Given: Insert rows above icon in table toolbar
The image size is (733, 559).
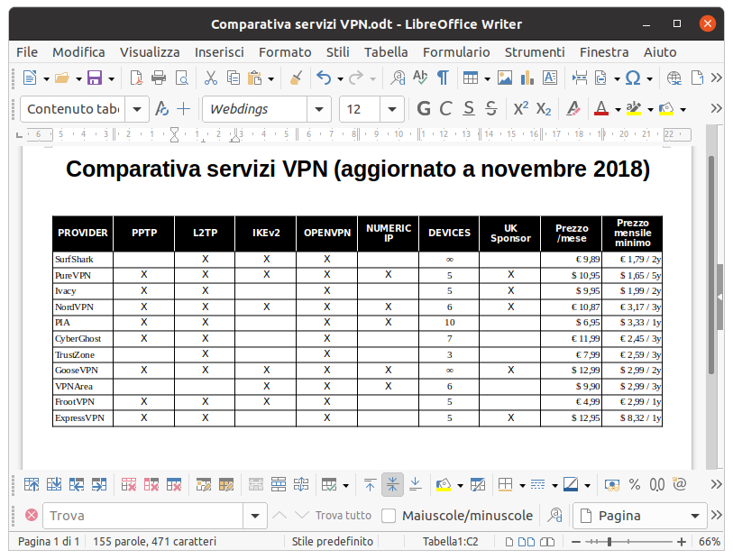Looking at the screenshot, I should (32, 485).
